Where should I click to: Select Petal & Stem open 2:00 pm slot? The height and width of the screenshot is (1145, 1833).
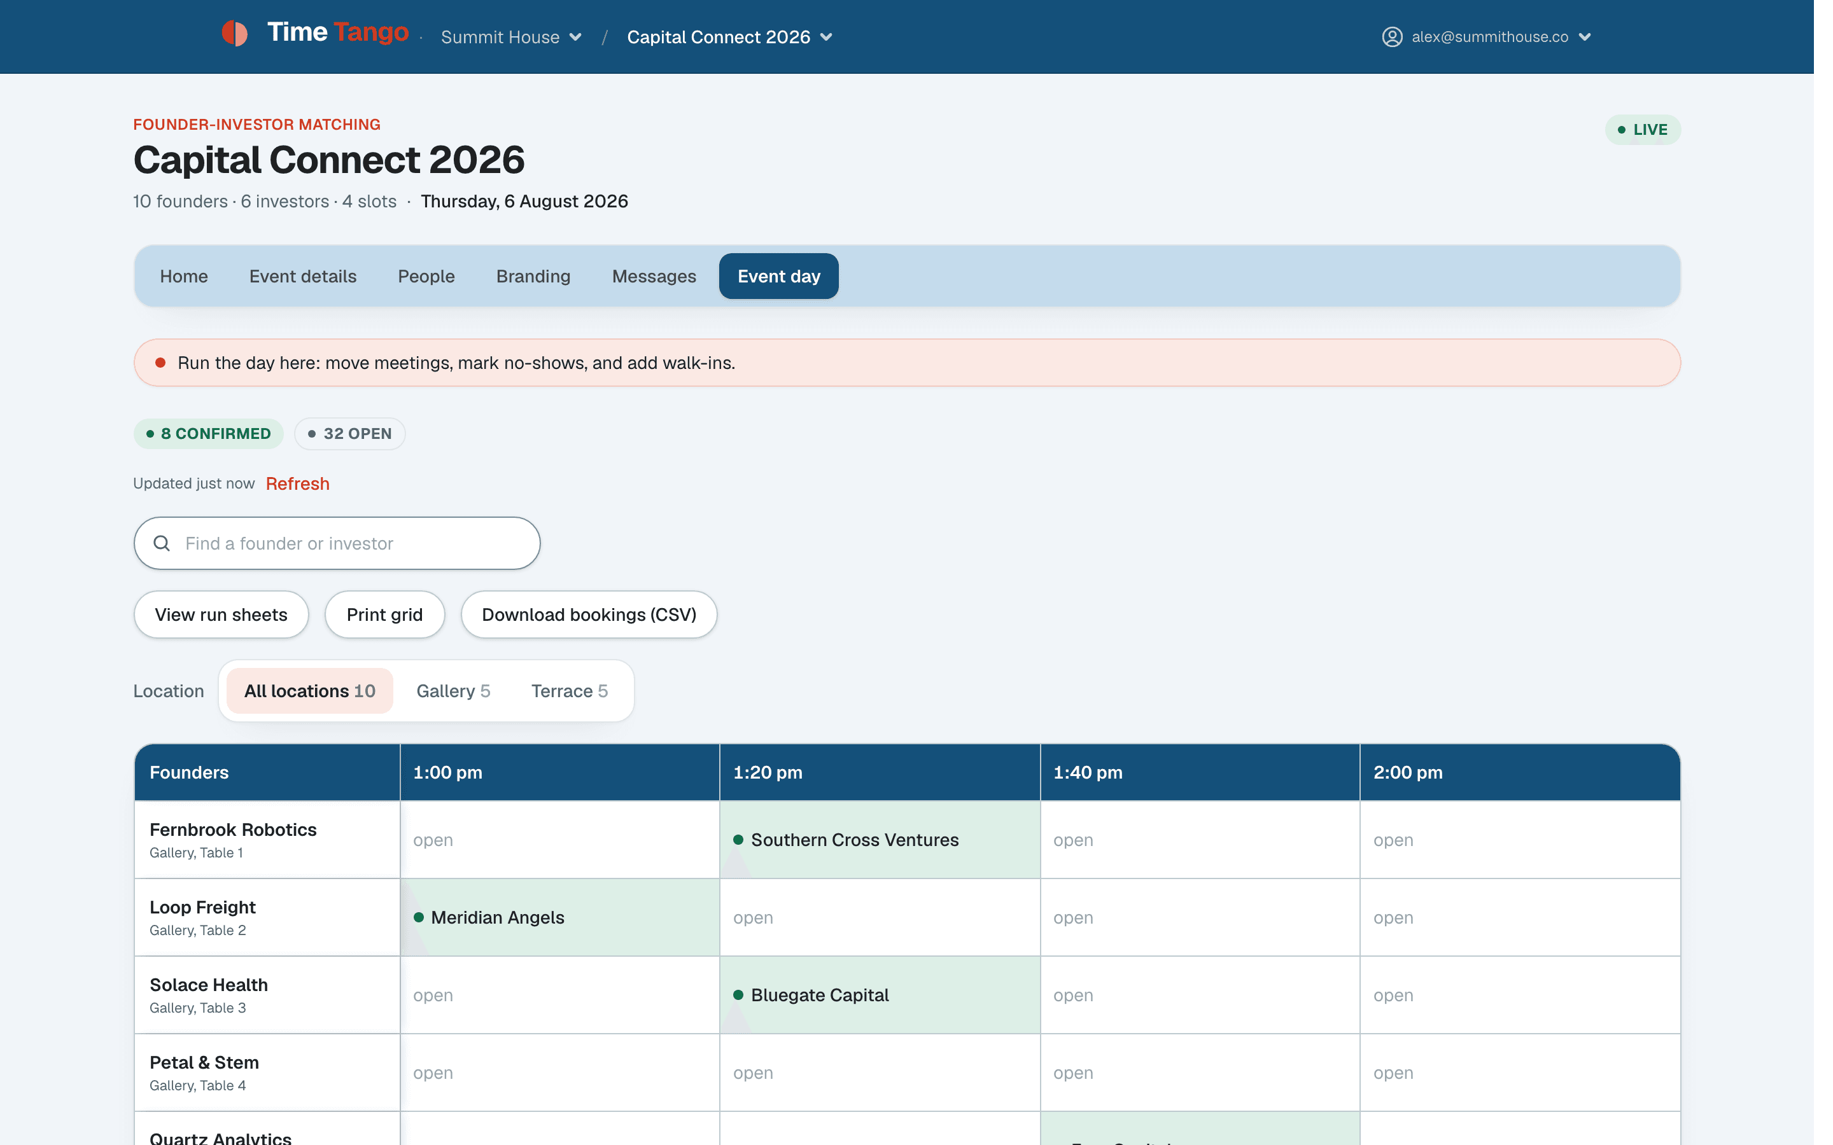[1520, 1072]
